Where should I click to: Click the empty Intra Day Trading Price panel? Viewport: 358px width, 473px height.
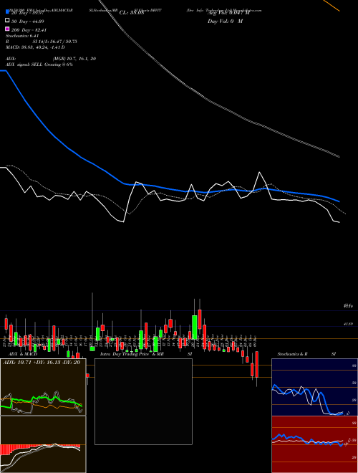coord(143,401)
